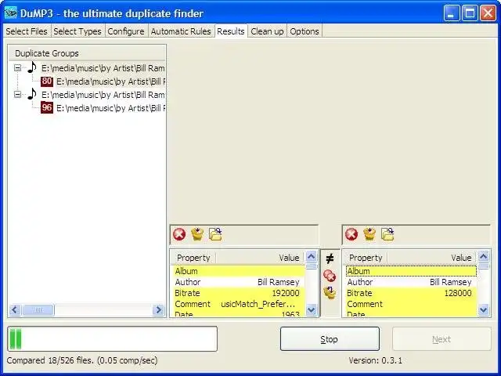Click the 96 similarity badge
The width and height of the screenshot is (501, 376).
coord(47,108)
